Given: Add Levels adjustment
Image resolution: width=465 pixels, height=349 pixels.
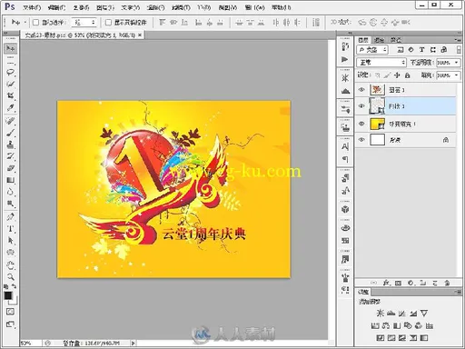Looking at the screenshot, I should click(x=391, y=314).
